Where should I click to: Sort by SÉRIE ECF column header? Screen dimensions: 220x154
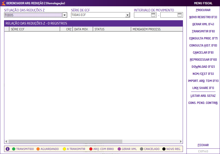tap(35, 29)
